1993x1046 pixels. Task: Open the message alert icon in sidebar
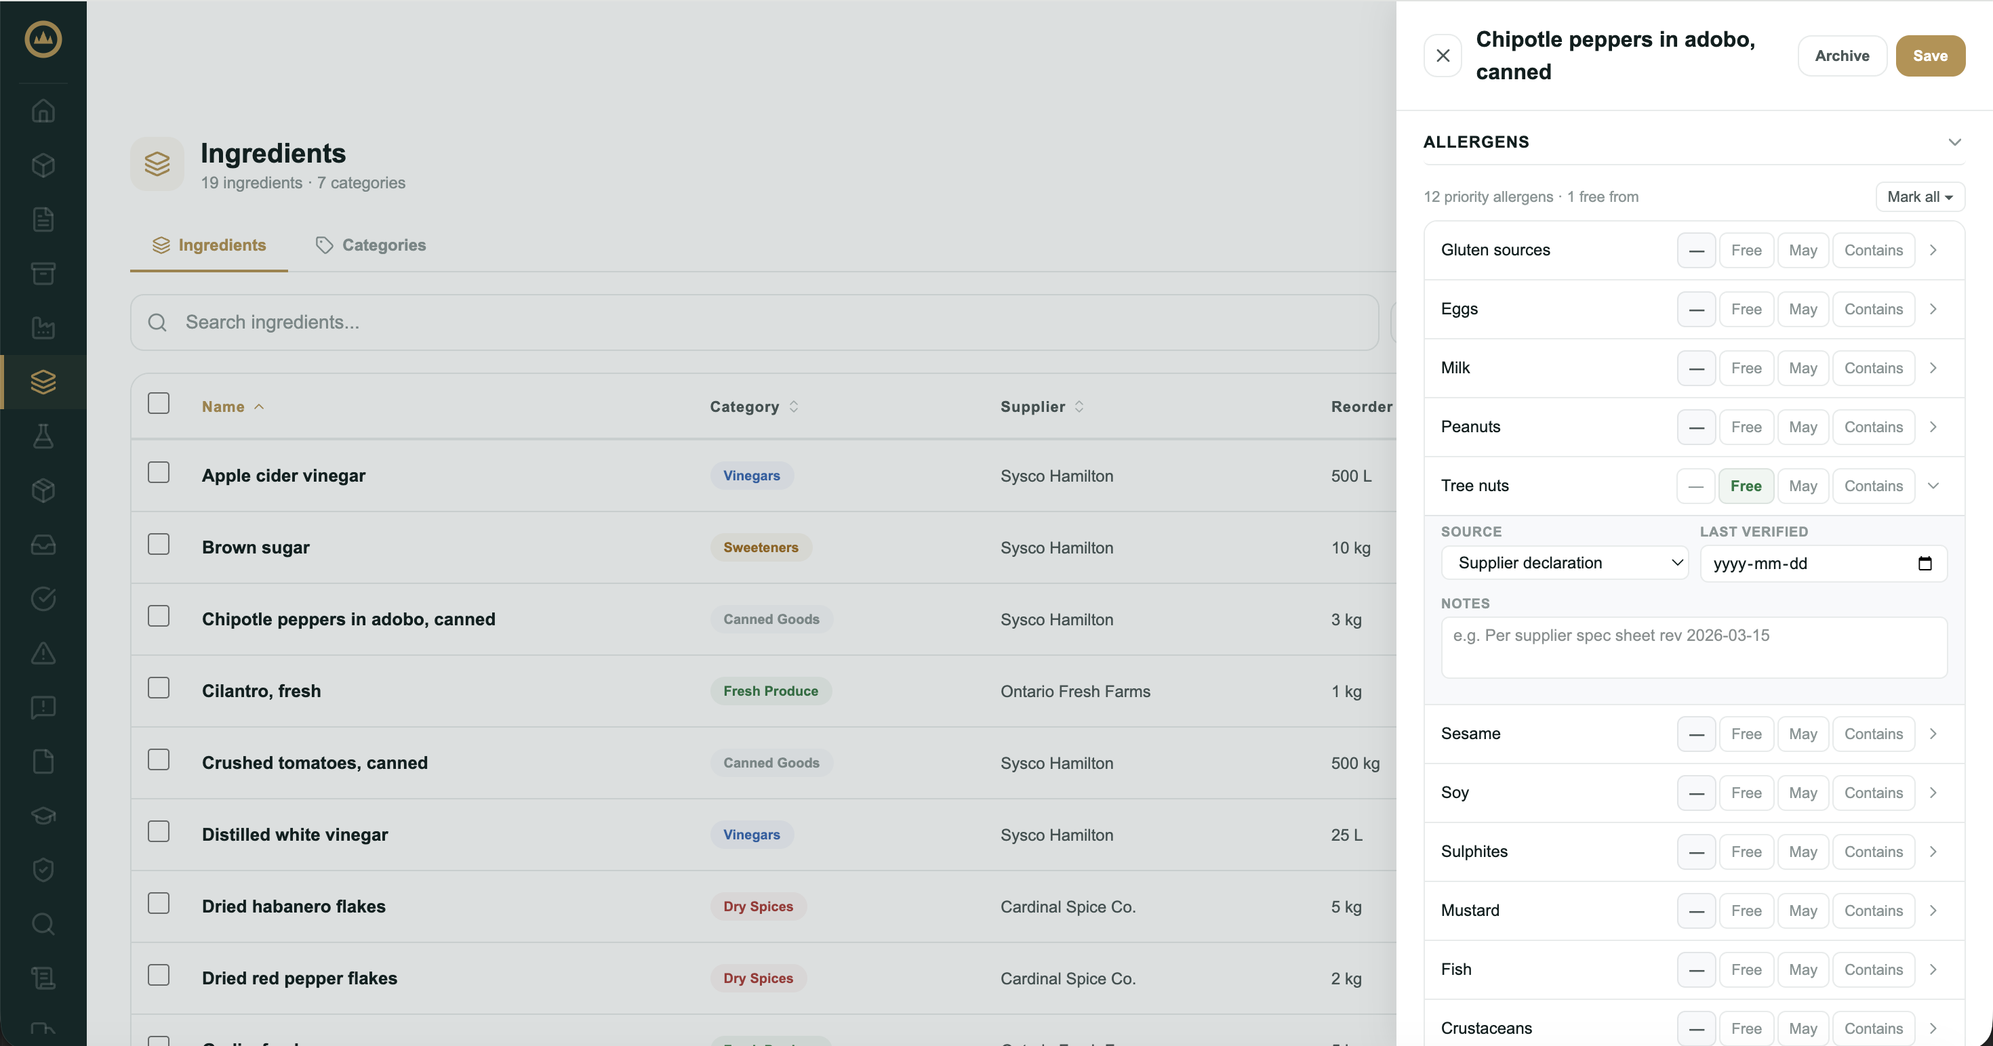click(43, 707)
